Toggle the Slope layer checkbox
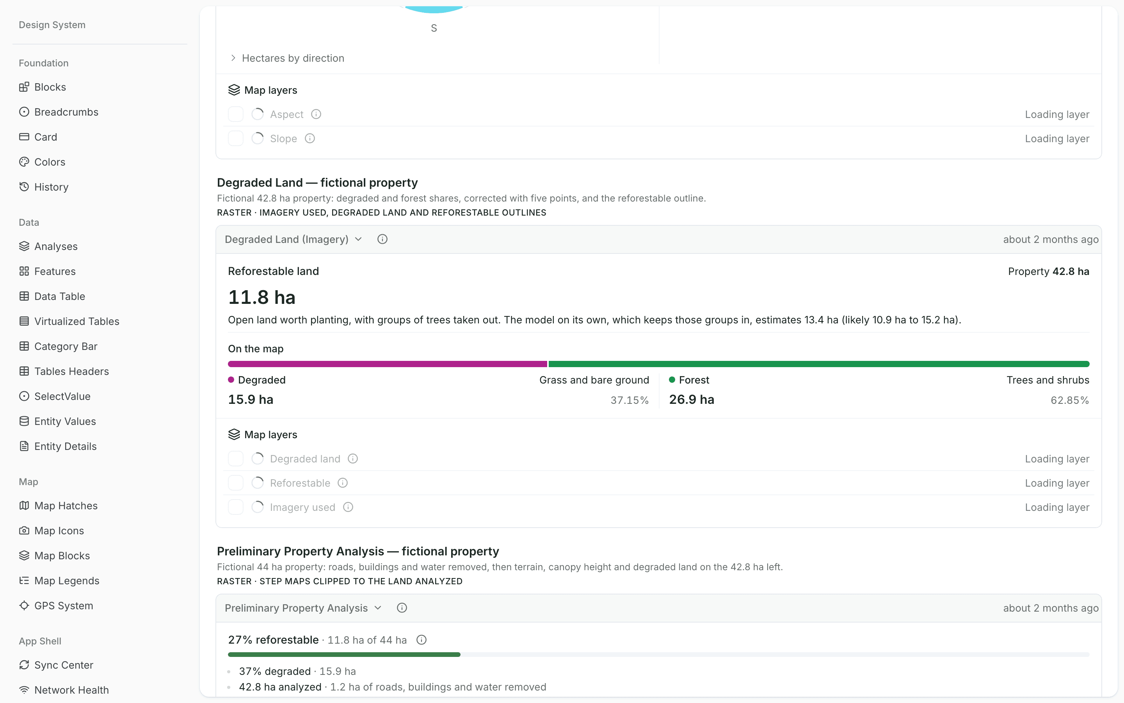The image size is (1124, 703). pos(235,139)
